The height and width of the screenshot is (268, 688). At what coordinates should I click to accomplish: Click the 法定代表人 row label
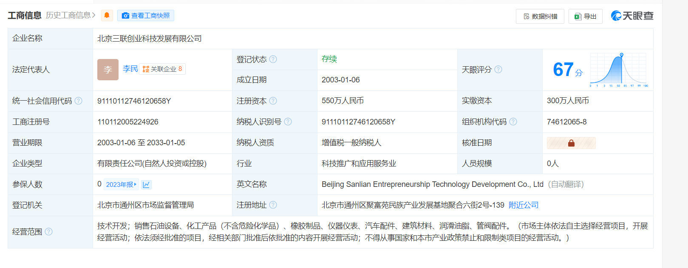coord(31,70)
